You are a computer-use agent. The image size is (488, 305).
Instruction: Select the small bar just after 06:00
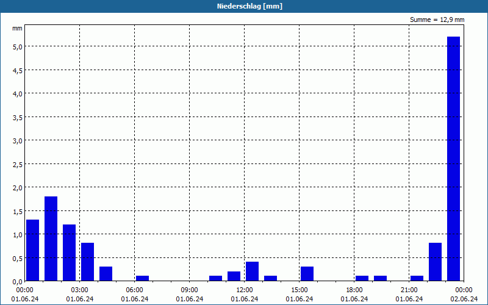pos(143,278)
